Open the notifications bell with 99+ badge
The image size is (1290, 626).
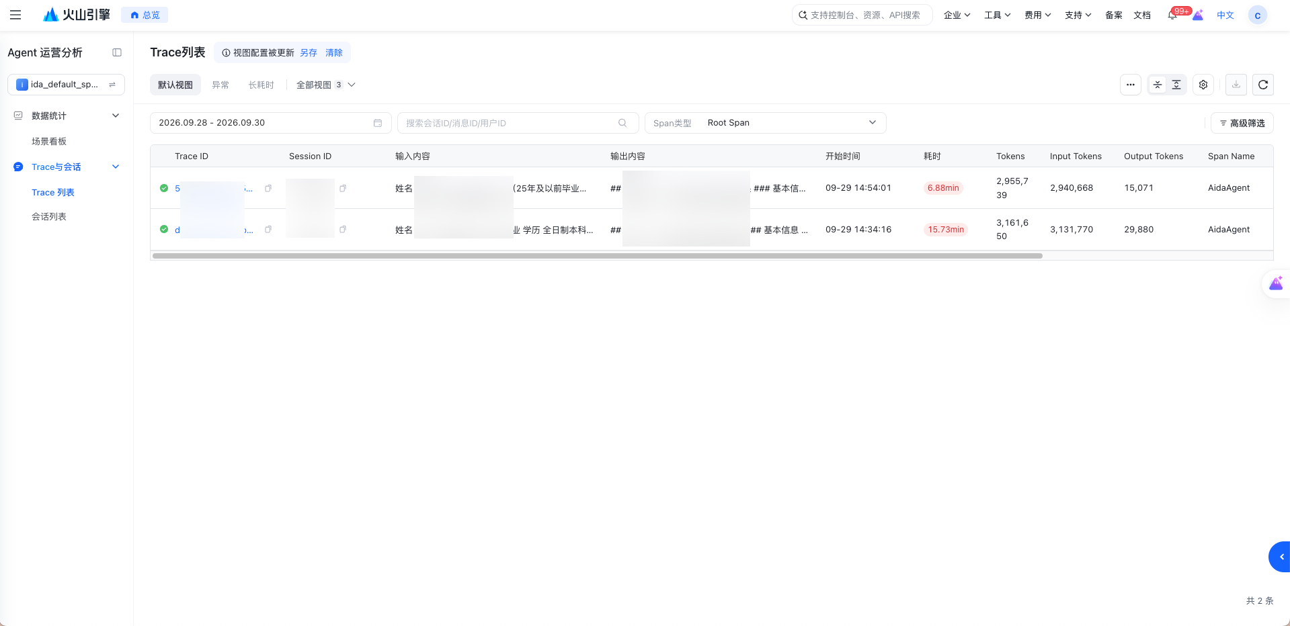point(1172,15)
